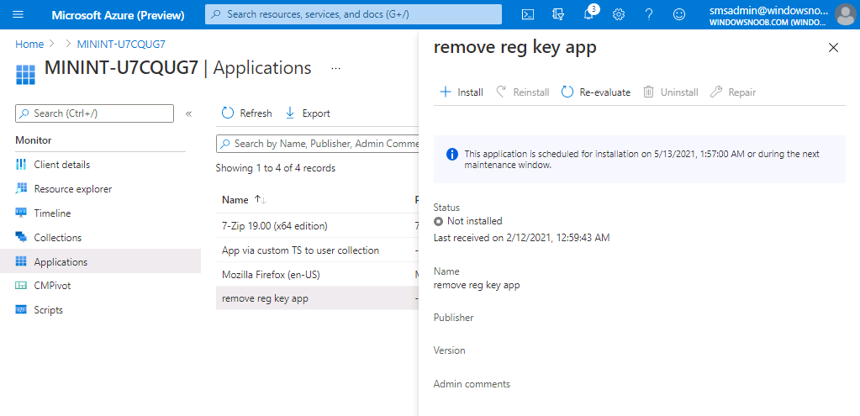Open the notifications bell icon
860x416 pixels.
click(588, 15)
